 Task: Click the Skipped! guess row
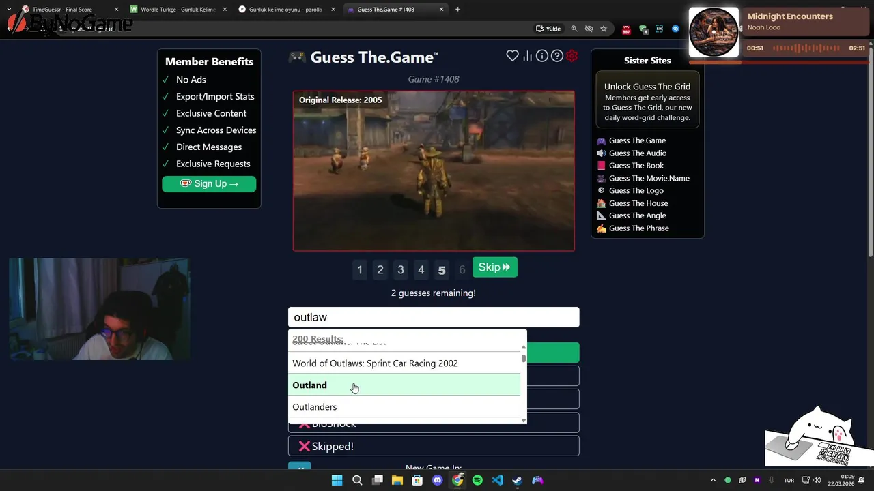[434, 446]
